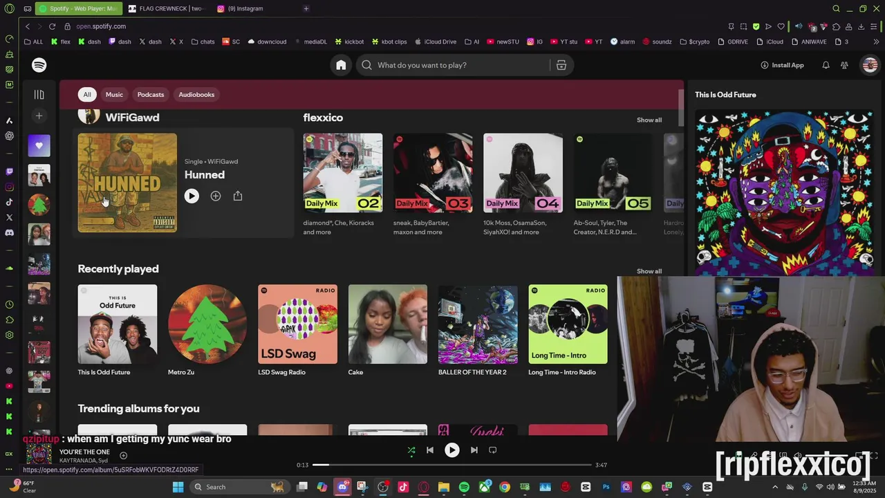Open the This Is Odd Future panel title
This screenshot has height=498, width=885.
(725, 95)
